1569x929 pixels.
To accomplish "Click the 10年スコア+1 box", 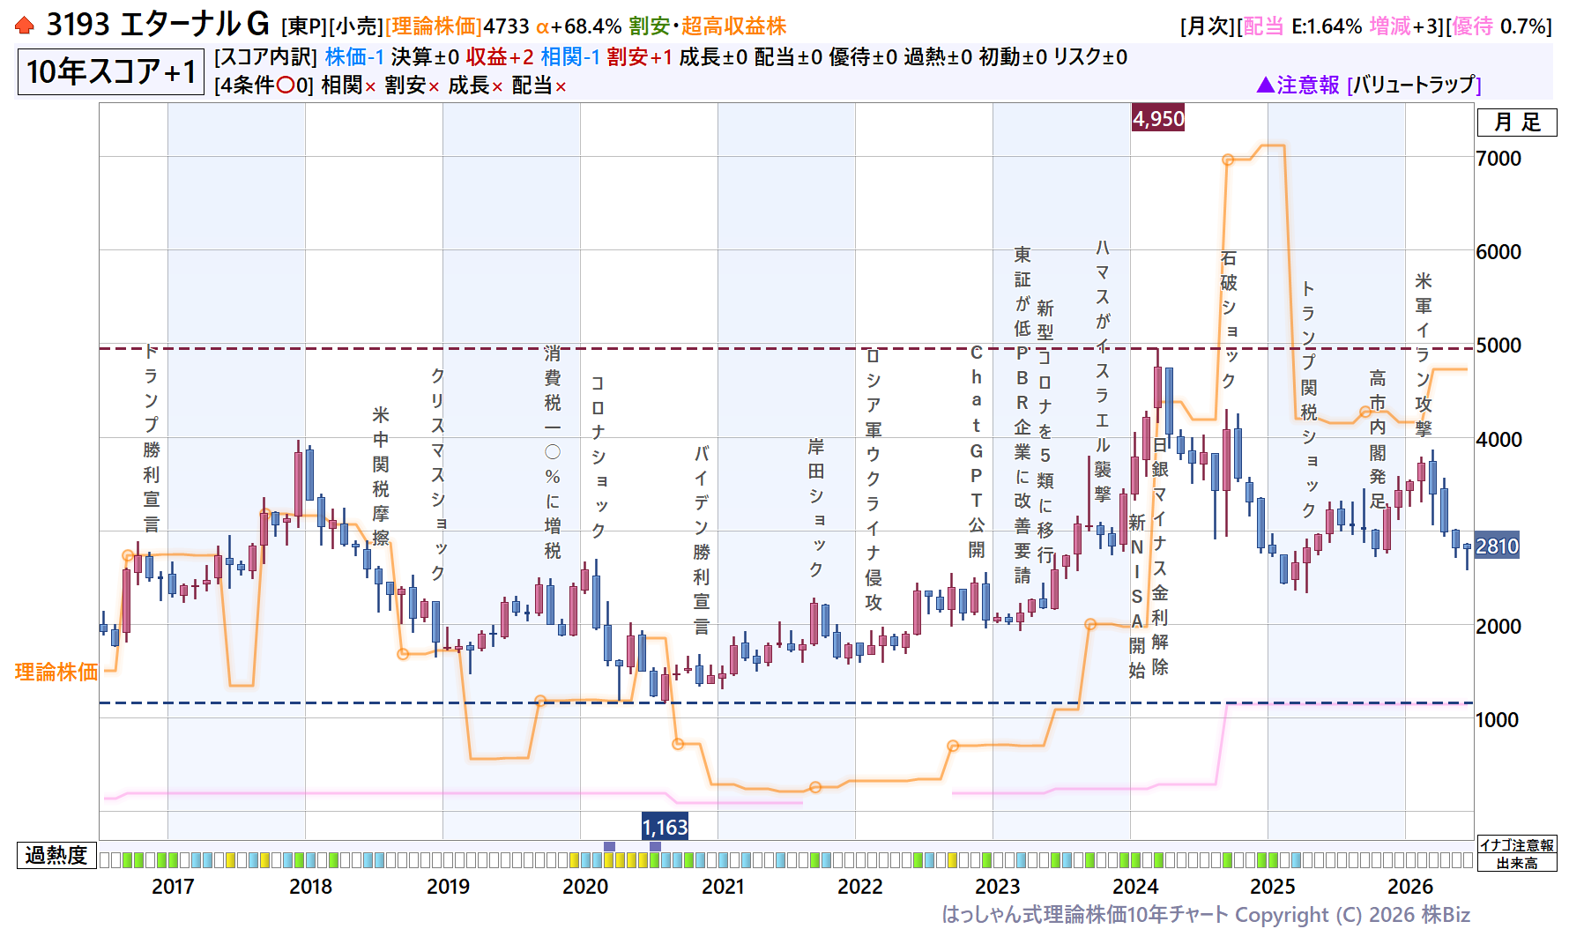I will (x=111, y=71).
